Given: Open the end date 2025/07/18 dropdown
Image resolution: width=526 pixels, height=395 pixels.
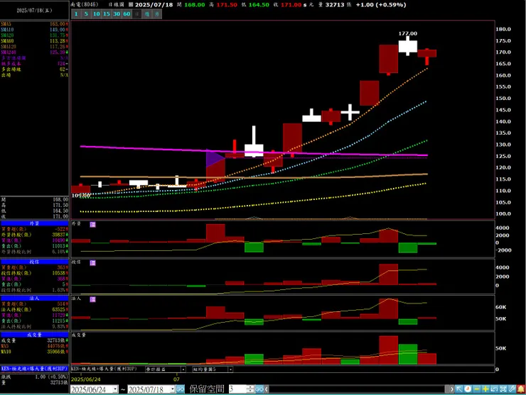Looking at the screenshot, I should 173,389.
